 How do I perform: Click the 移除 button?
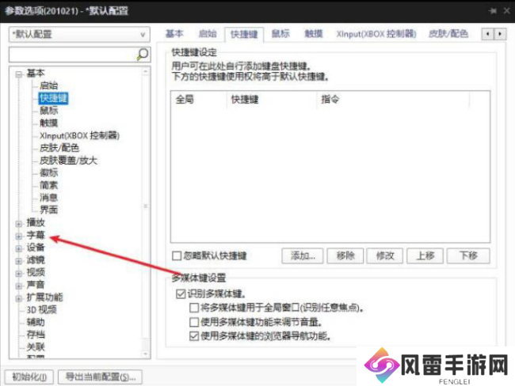tap(345, 255)
